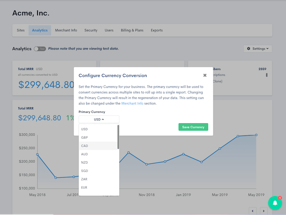Follow the Merchant Info link in dialog
Viewport: 286px width, 215px height.
point(132,103)
